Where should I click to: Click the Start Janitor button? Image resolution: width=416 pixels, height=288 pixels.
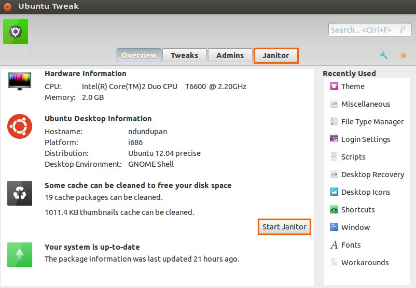pos(284,227)
